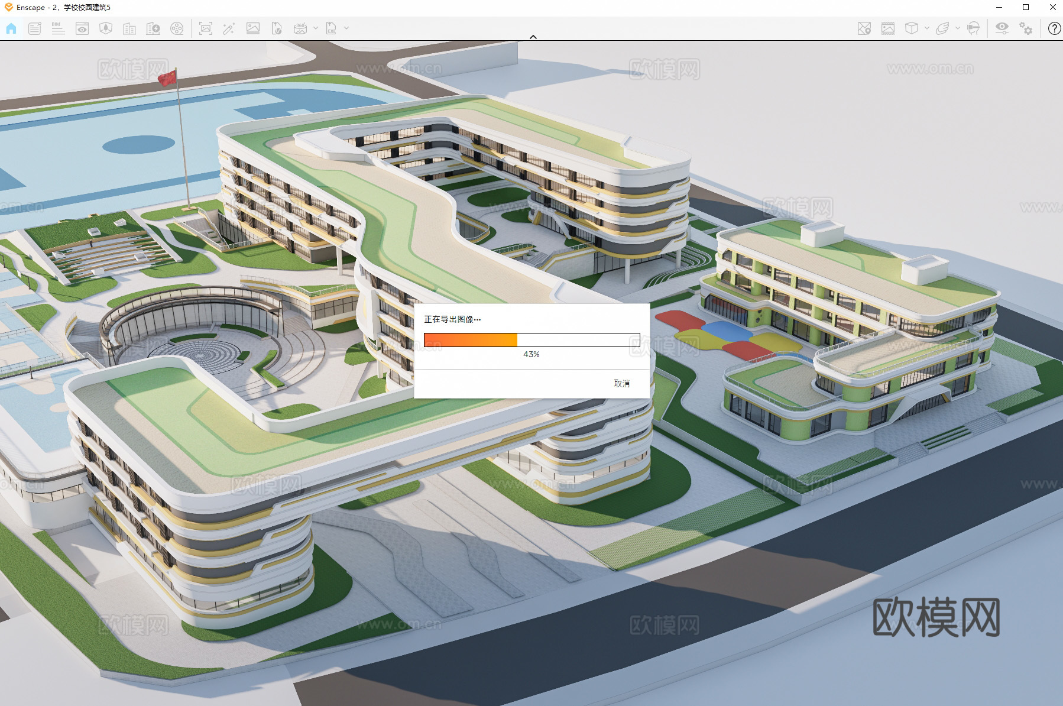
Task: Expand the EXE export dropdown arrow
Action: (346, 28)
